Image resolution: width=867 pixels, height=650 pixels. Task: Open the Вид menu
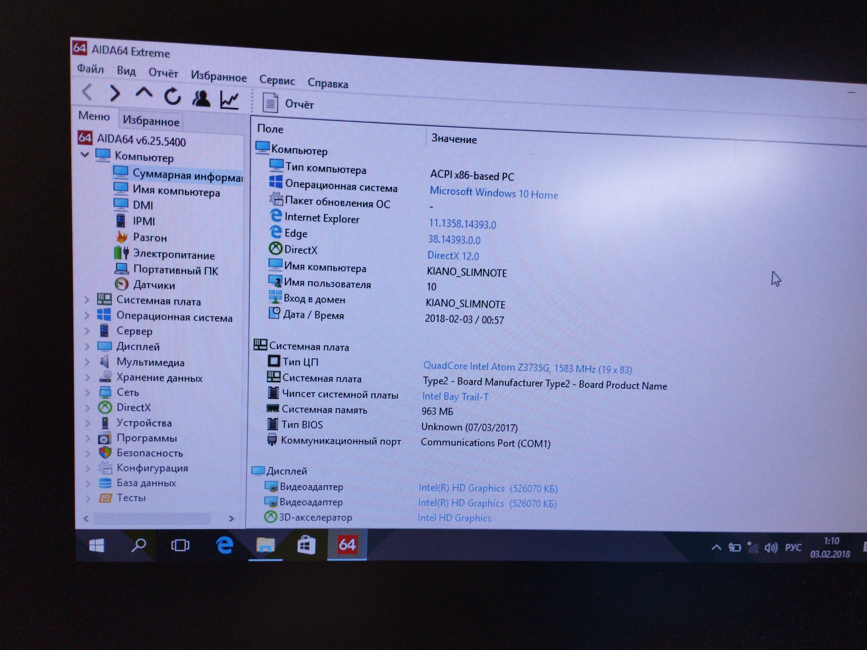126,71
